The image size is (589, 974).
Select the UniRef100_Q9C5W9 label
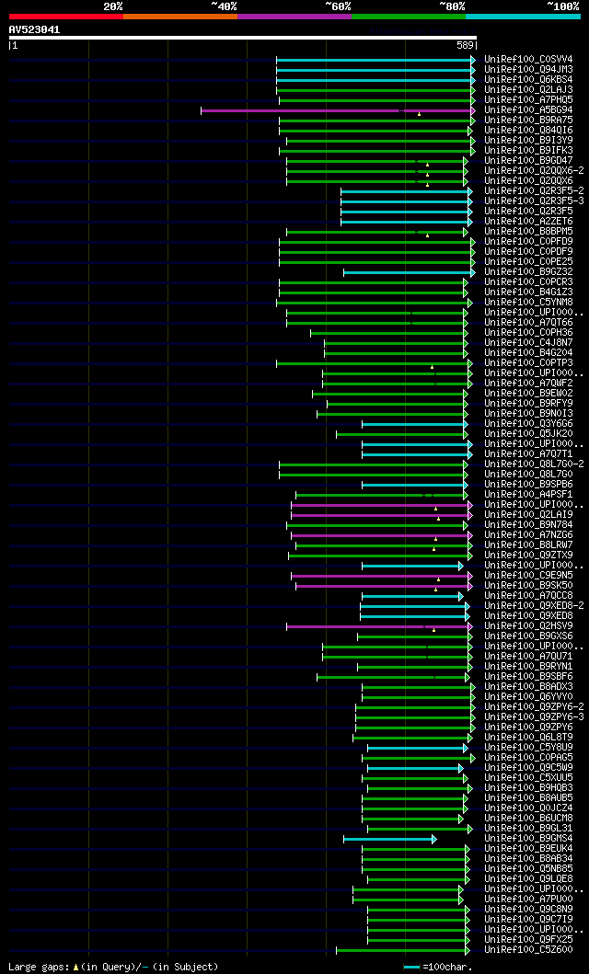[x=529, y=768]
